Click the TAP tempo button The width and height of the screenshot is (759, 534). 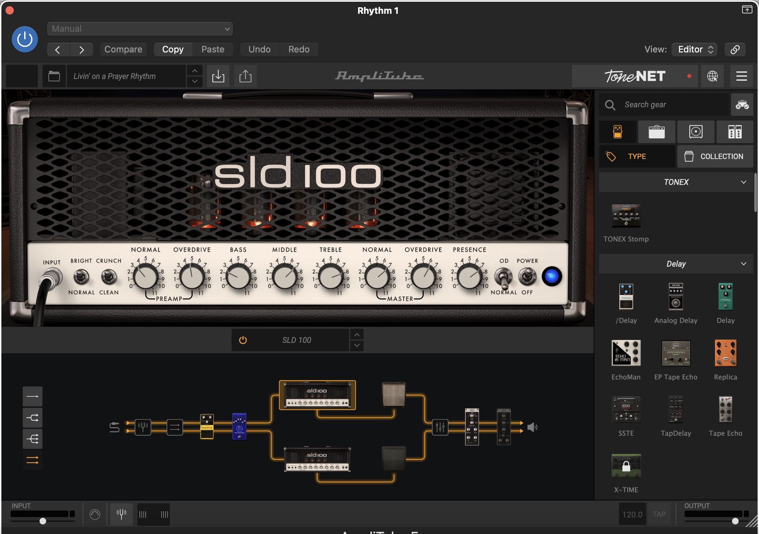tap(659, 514)
